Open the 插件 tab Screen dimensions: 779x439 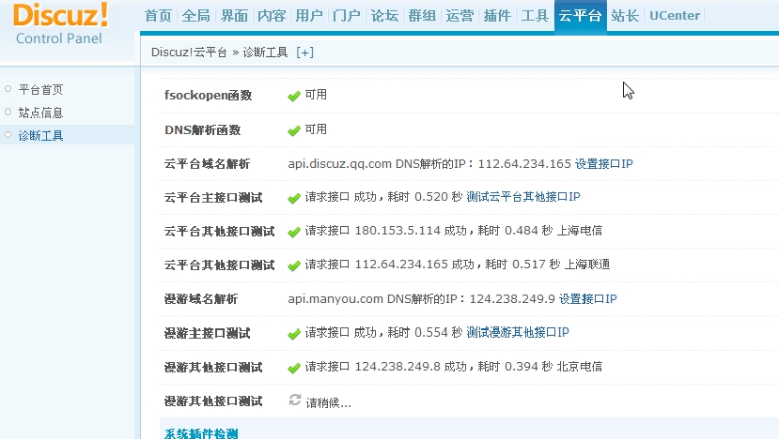coord(497,16)
